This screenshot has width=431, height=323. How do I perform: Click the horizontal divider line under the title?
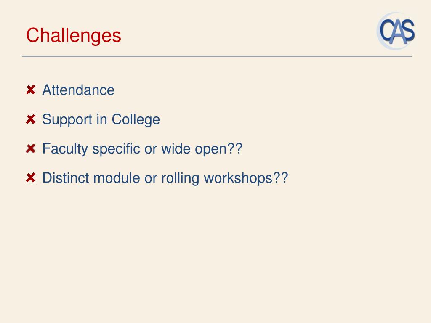[x=217, y=56]
